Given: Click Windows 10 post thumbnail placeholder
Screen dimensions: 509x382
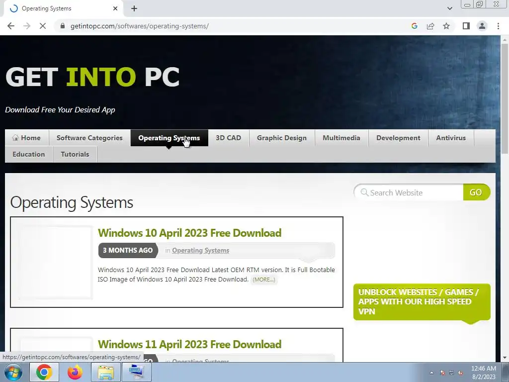Looking at the screenshot, I should tap(55, 263).
